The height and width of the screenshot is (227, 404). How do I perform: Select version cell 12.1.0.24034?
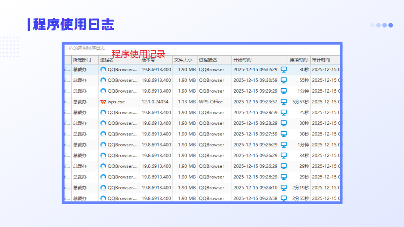pos(155,102)
